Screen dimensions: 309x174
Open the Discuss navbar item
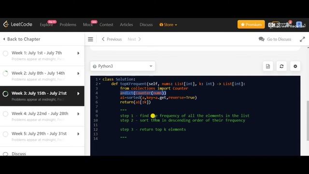146,25
